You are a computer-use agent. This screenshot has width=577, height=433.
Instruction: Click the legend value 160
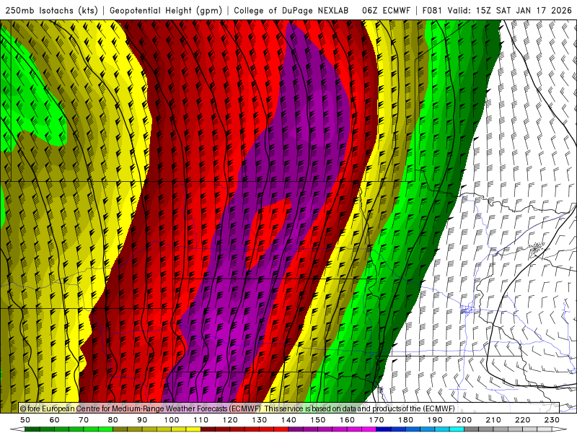pyautogui.click(x=347, y=420)
